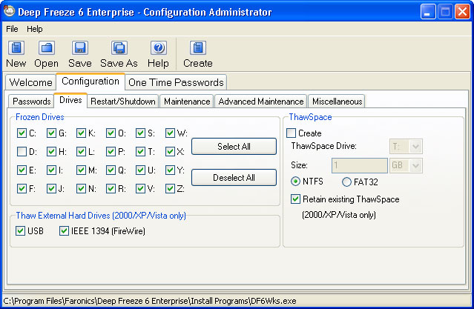The height and width of the screenshot is (309, 474).
Task: Go to the Advanced Maintenance sub-tab
Action: (261, 102)
